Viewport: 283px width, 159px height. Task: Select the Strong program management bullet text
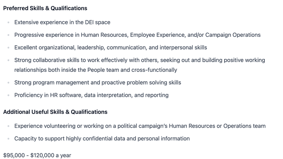[x=97, y=82]
